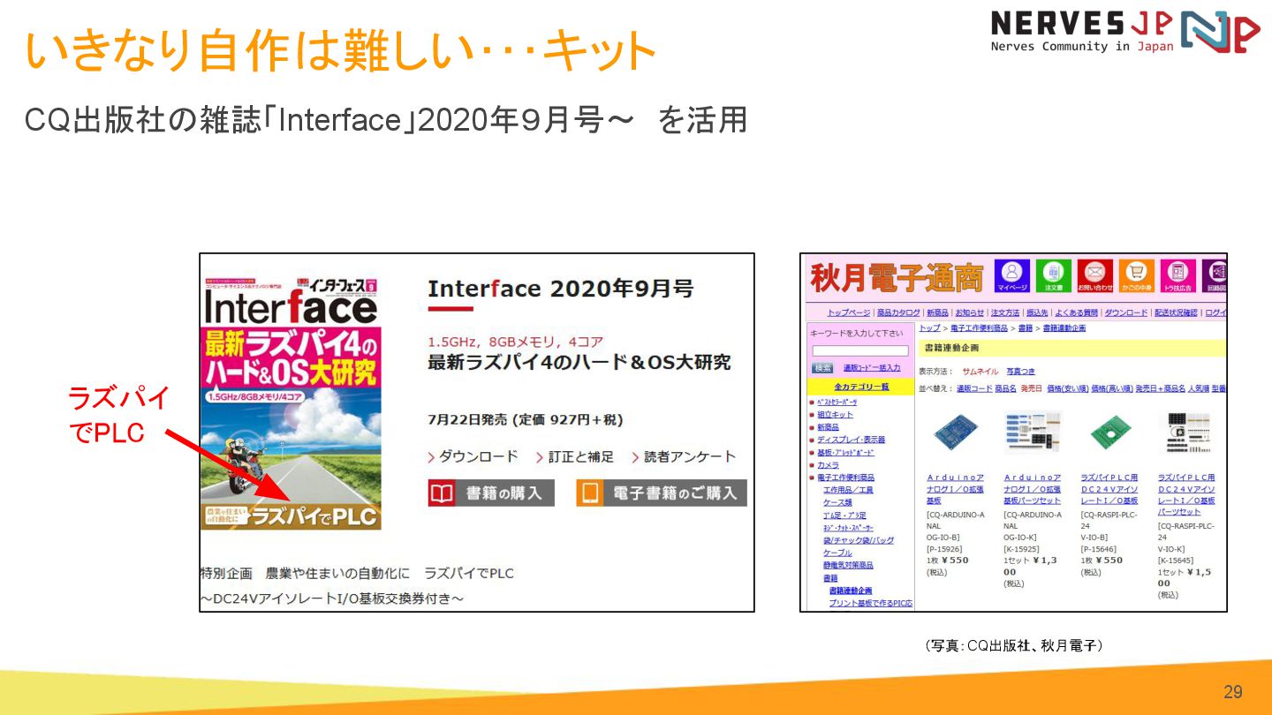The height and width of the screenshot is (715, 1272).
Task: Open the orange かごの中身 cart icon
Action: coord(1137,275)
